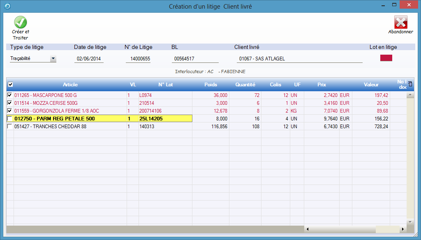This screenshot has width=421, height=240.
Task: Sort by the Article column header
Action: point(70,85)
